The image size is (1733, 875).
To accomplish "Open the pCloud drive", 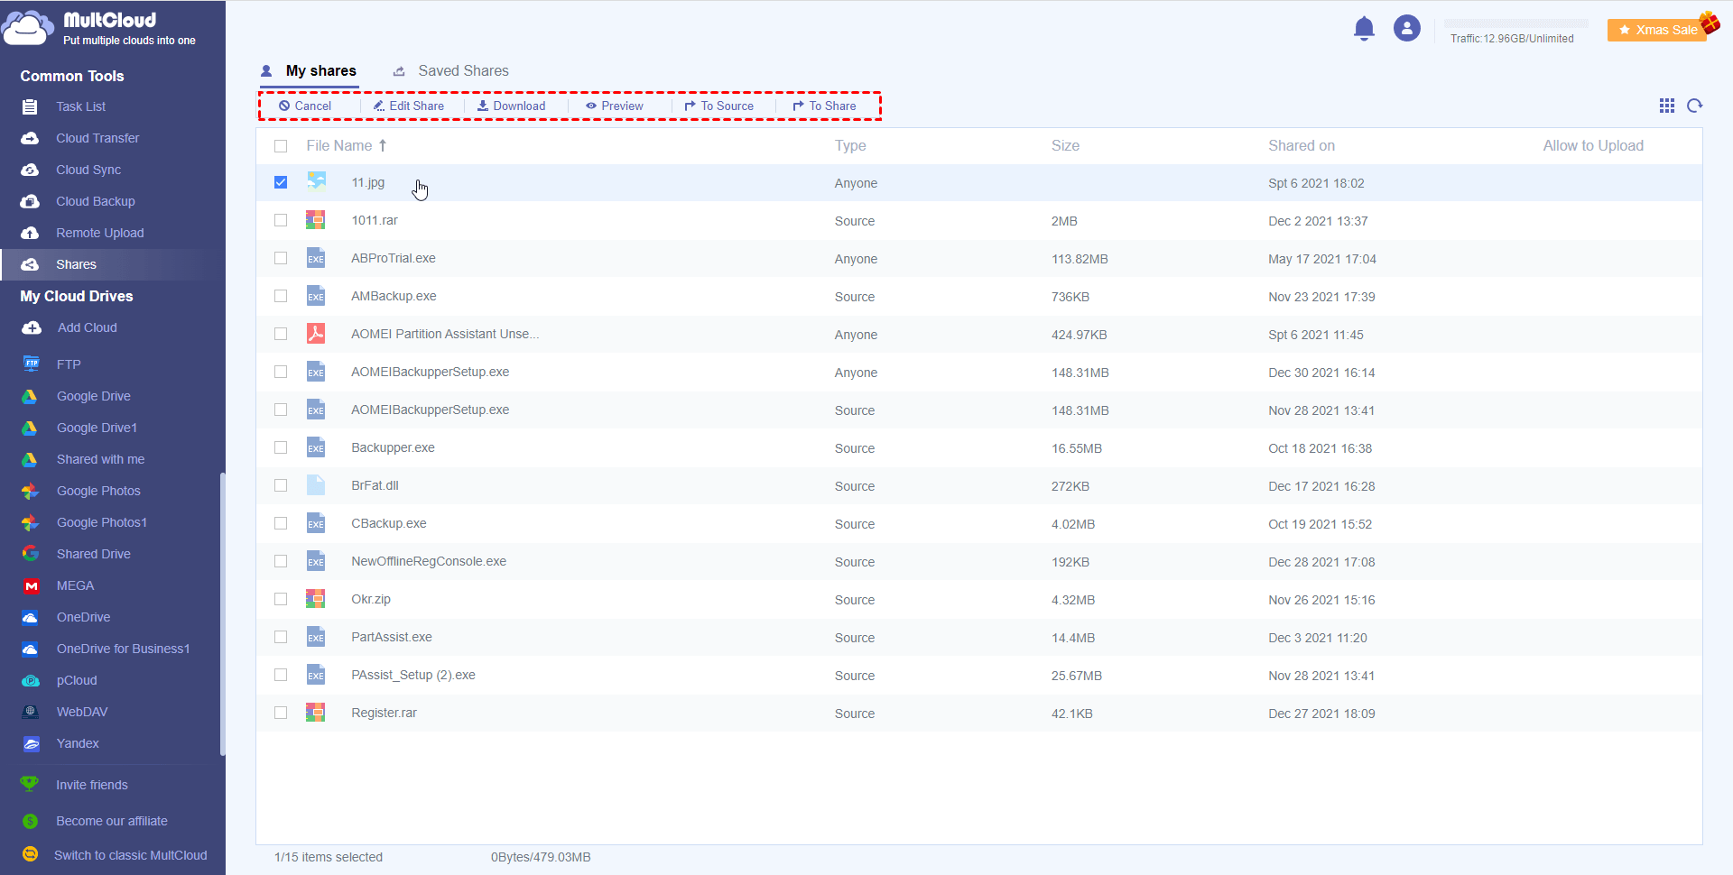I will (77, 680).
